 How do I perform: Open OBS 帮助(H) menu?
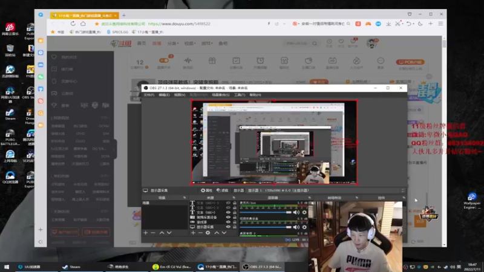pyautogui.click(x=255, y=95)
